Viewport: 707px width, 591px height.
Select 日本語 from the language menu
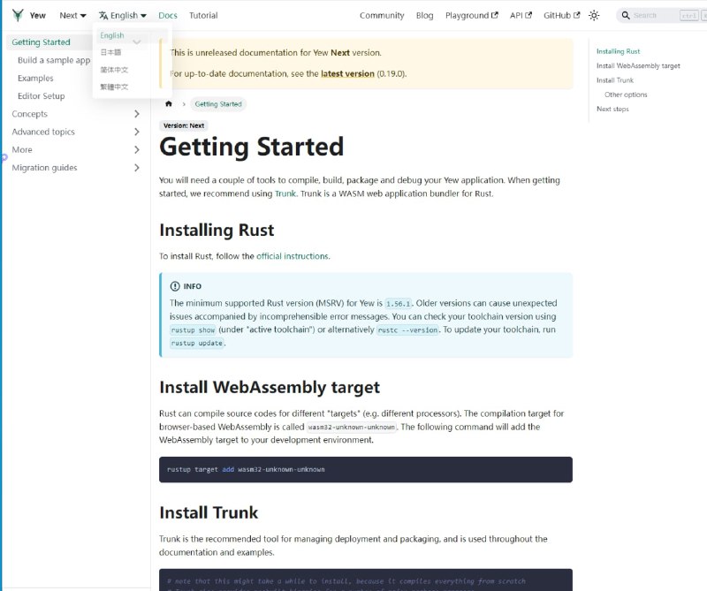(x=111, y=52)
